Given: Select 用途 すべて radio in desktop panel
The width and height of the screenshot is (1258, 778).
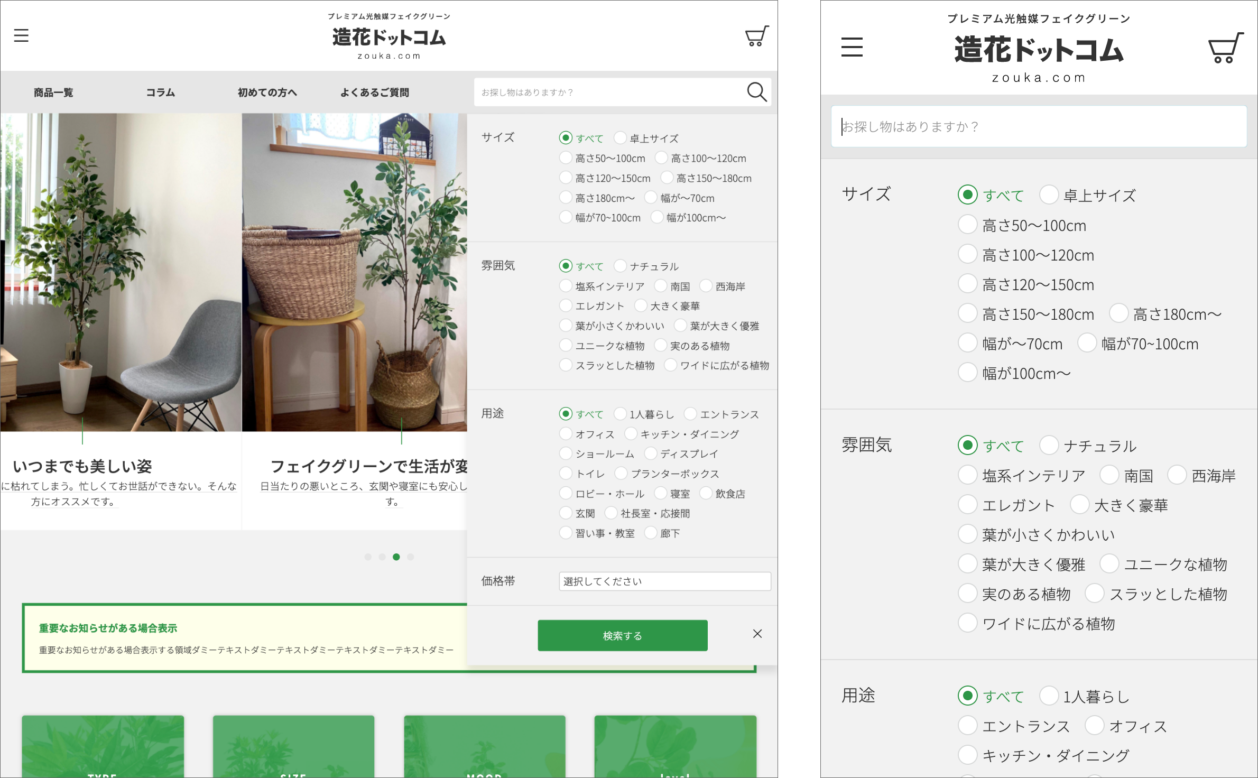Looking at the screenshot, I should (566, 414).
